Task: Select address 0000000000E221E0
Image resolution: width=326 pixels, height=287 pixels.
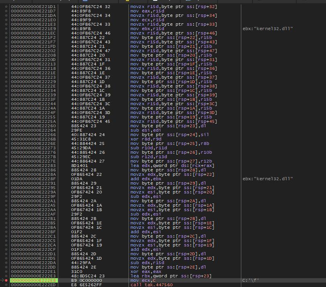Action: click(x=33, y=20)
